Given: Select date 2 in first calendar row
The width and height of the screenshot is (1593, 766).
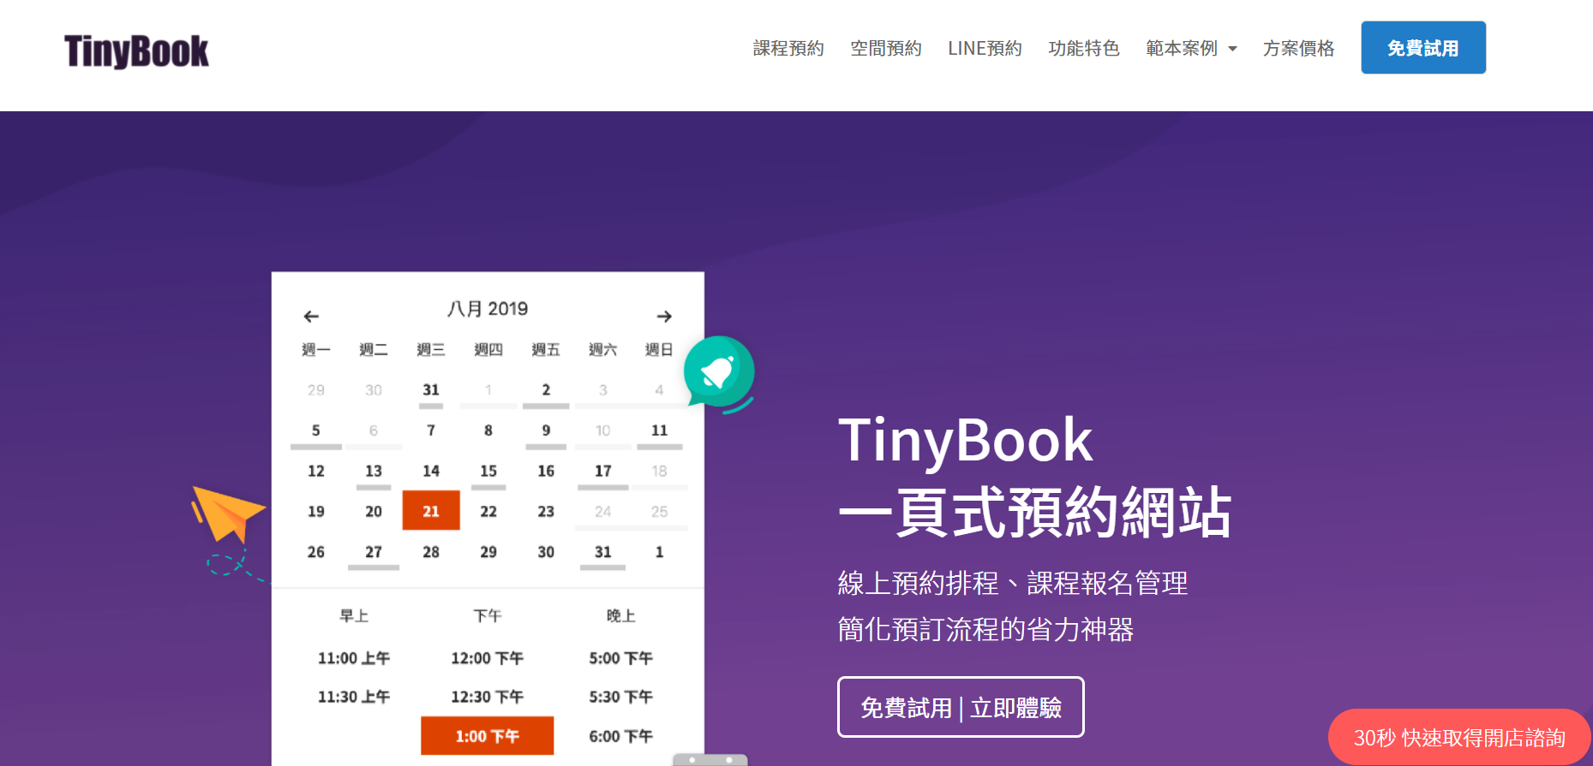Looking at the screenshot, I should click(x=546, y=389).
